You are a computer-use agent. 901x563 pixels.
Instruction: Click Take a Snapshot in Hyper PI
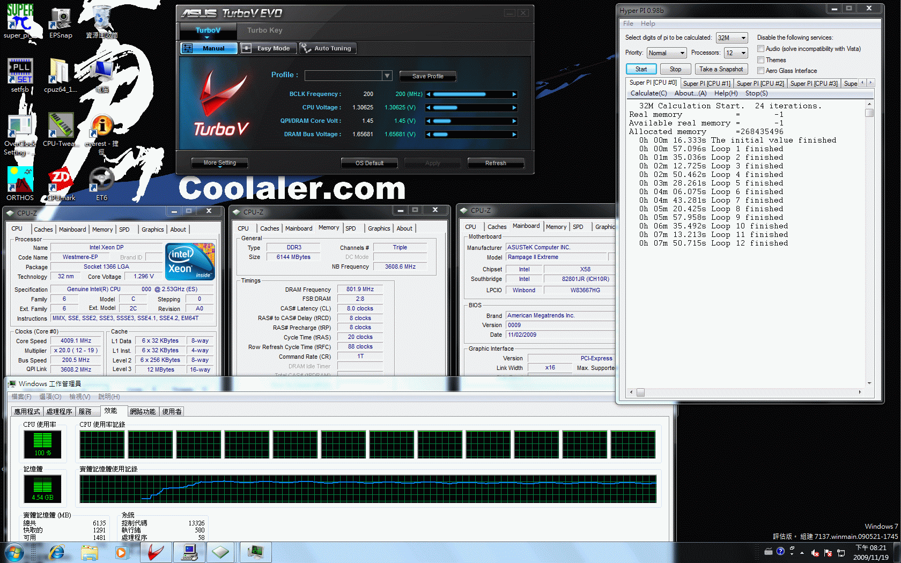pos(721,69)
